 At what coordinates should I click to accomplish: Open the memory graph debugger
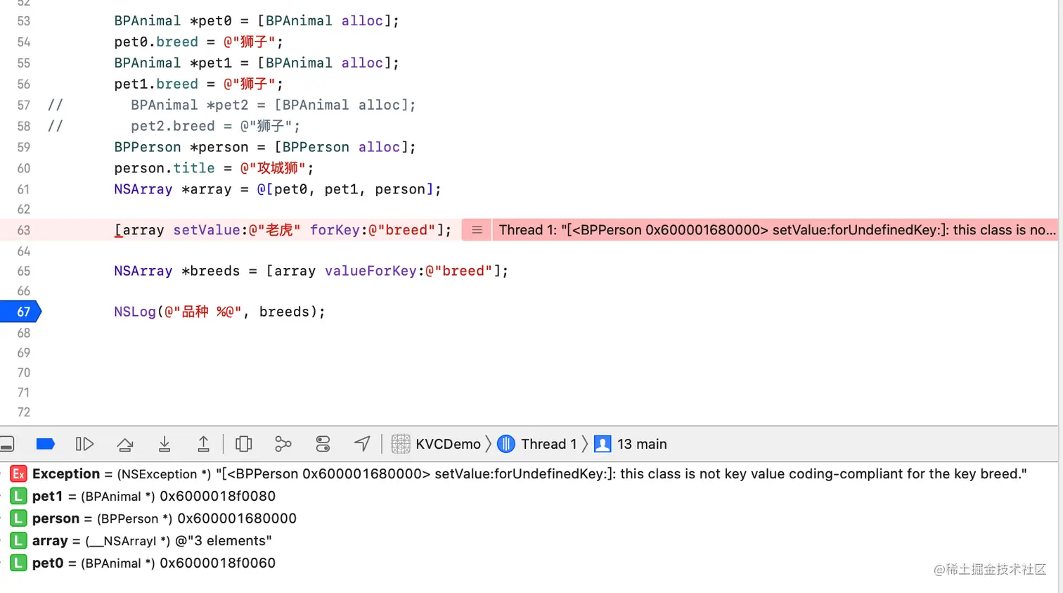[283, 444]
